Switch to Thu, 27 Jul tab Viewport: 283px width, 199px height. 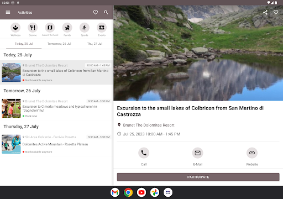tap(95, 44)
